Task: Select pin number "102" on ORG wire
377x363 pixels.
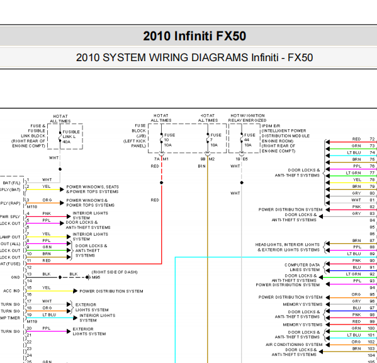Action: pos(371,342)
